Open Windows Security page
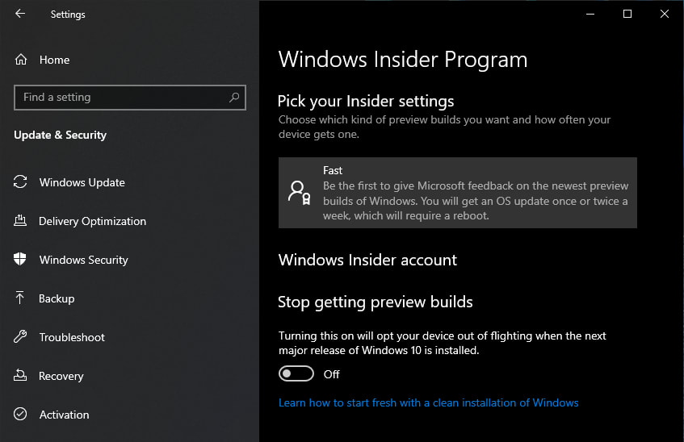 point(84,260)
